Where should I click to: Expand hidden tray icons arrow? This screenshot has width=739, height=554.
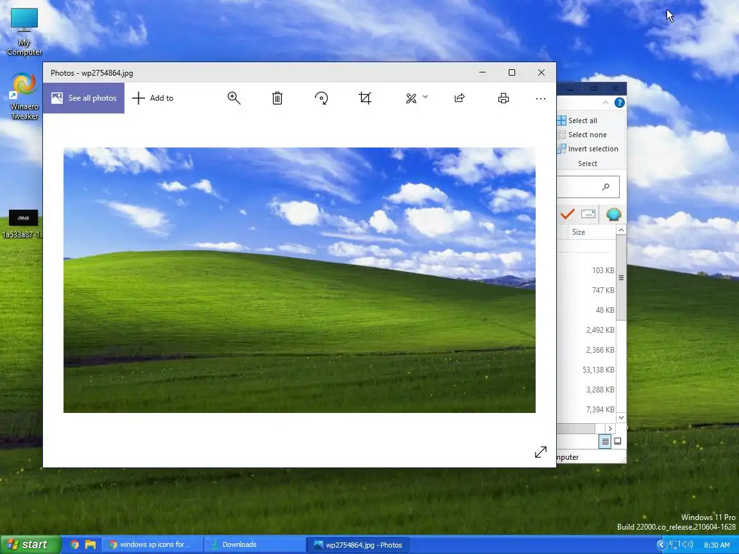(662, 544)
